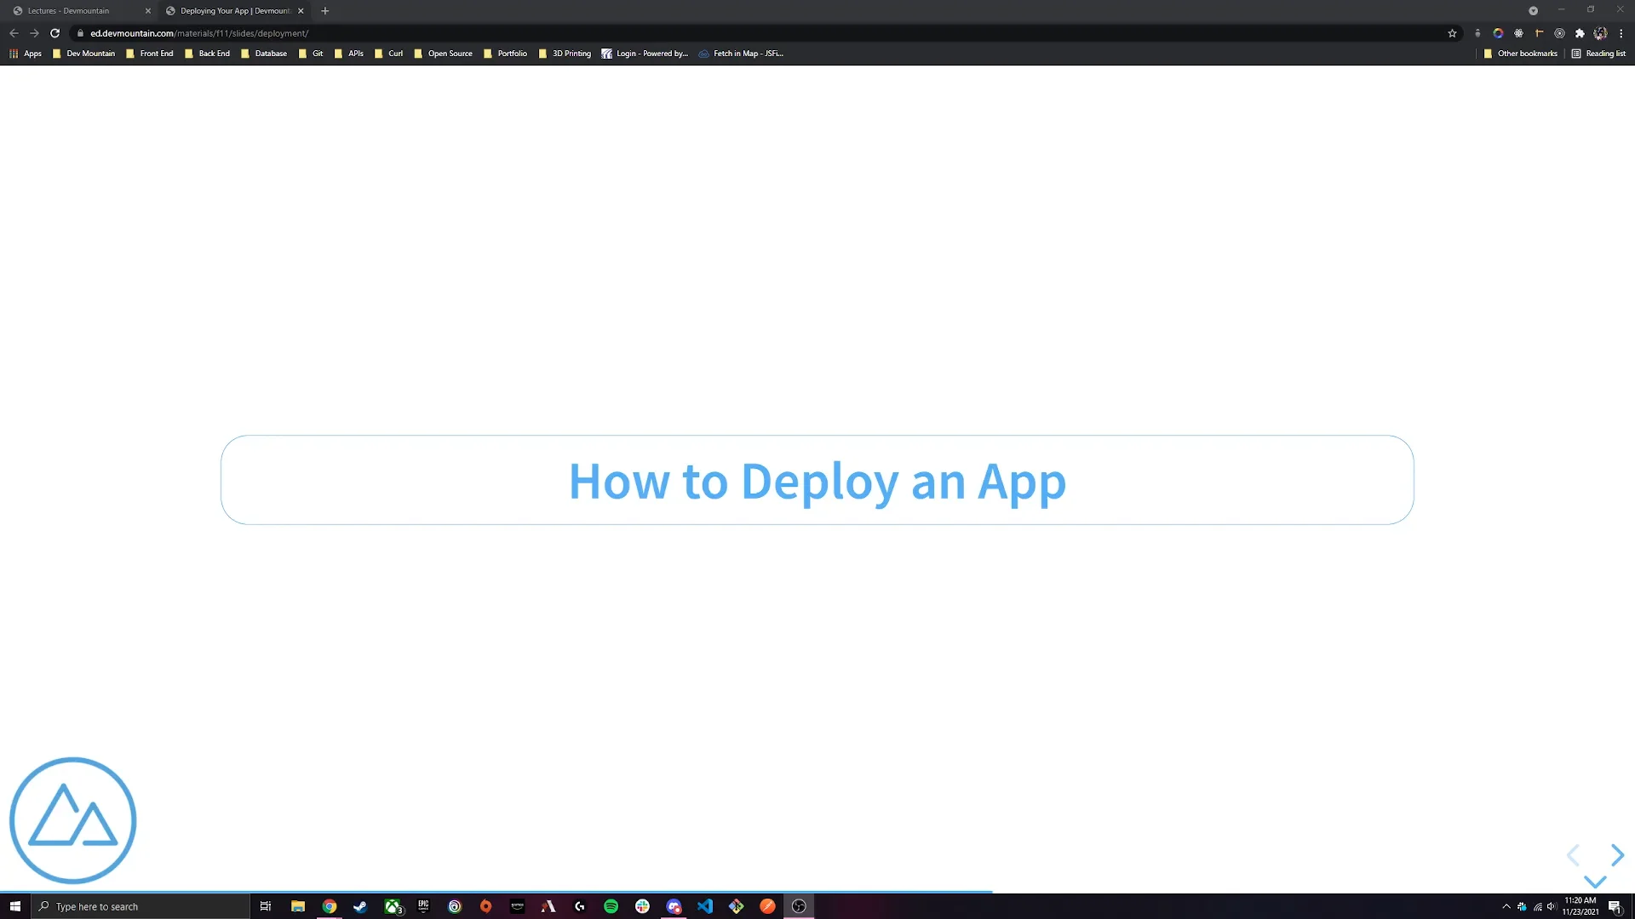
Task: Open OBS Studio from the taskbar
Action: [799, 906]
